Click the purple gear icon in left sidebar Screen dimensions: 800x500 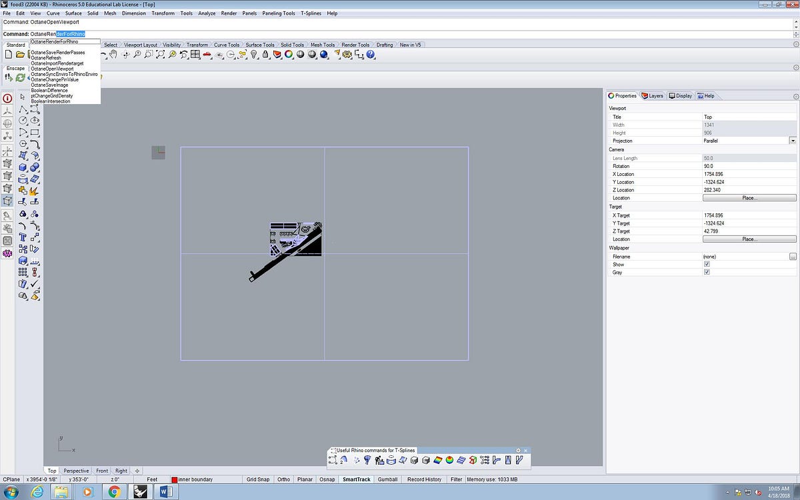(x=7, y=253)
